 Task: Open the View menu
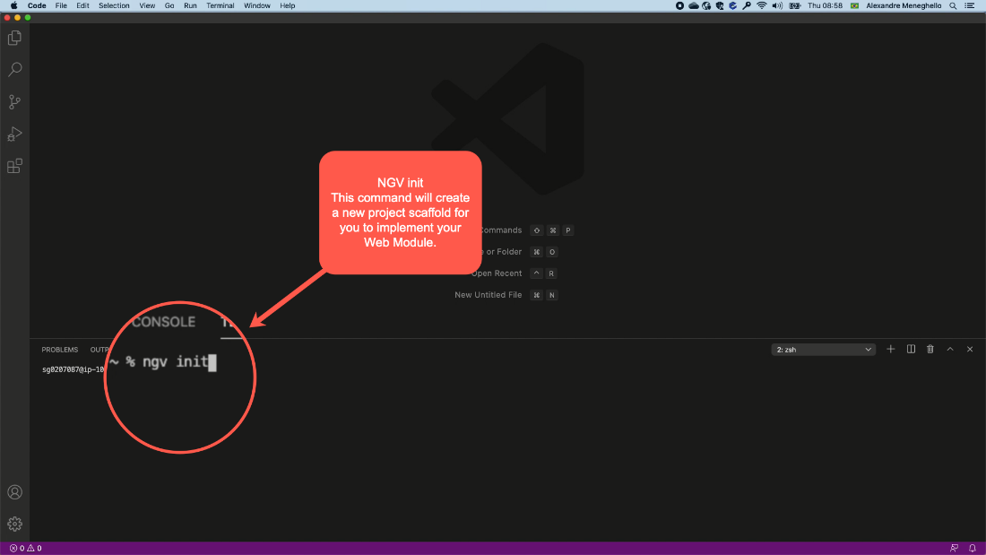(x=147, y=5)
